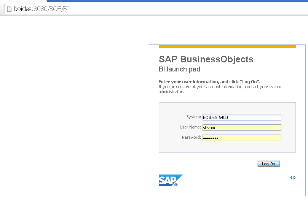Click the page icon in address bar

point(9,9)
